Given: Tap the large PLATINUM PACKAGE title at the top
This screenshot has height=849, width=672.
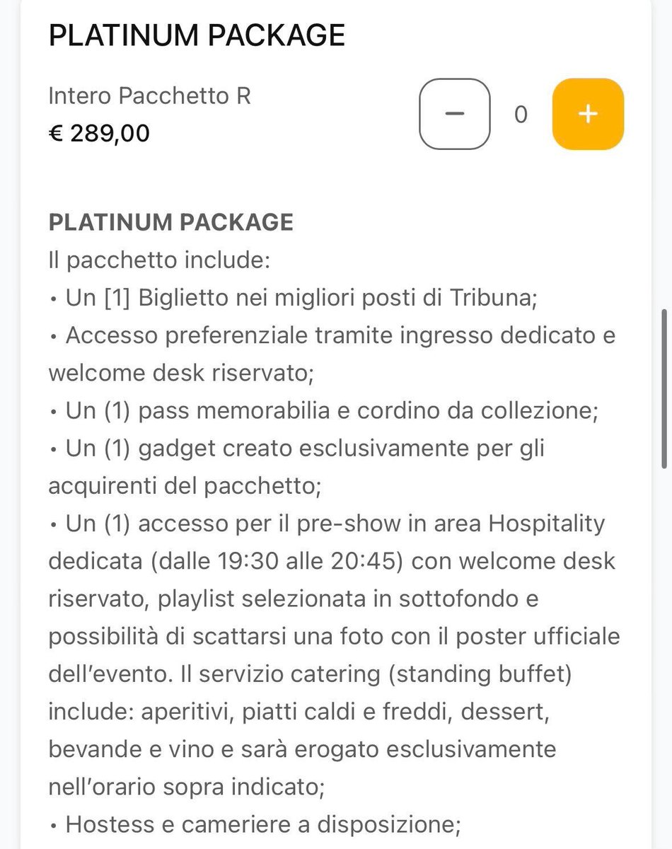Looking at the screenshot, I should pos(197,34).
